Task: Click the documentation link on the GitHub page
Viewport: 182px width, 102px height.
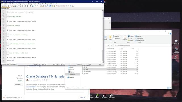Action: (31, 87)
